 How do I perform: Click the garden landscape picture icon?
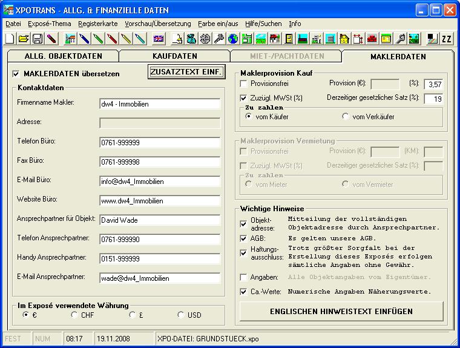(414, 39)
